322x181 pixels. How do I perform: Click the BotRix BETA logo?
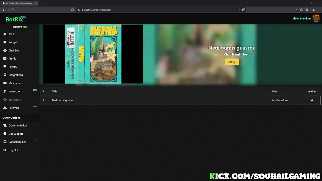pos(16,19)
